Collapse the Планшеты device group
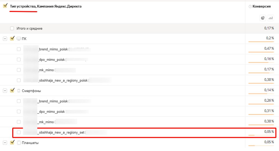 [x=5, y=143]
